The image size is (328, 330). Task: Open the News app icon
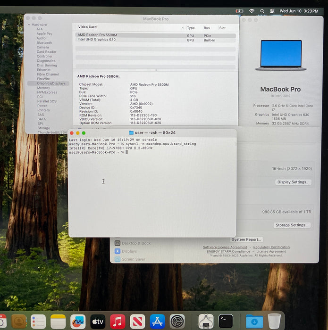[137, 322]
